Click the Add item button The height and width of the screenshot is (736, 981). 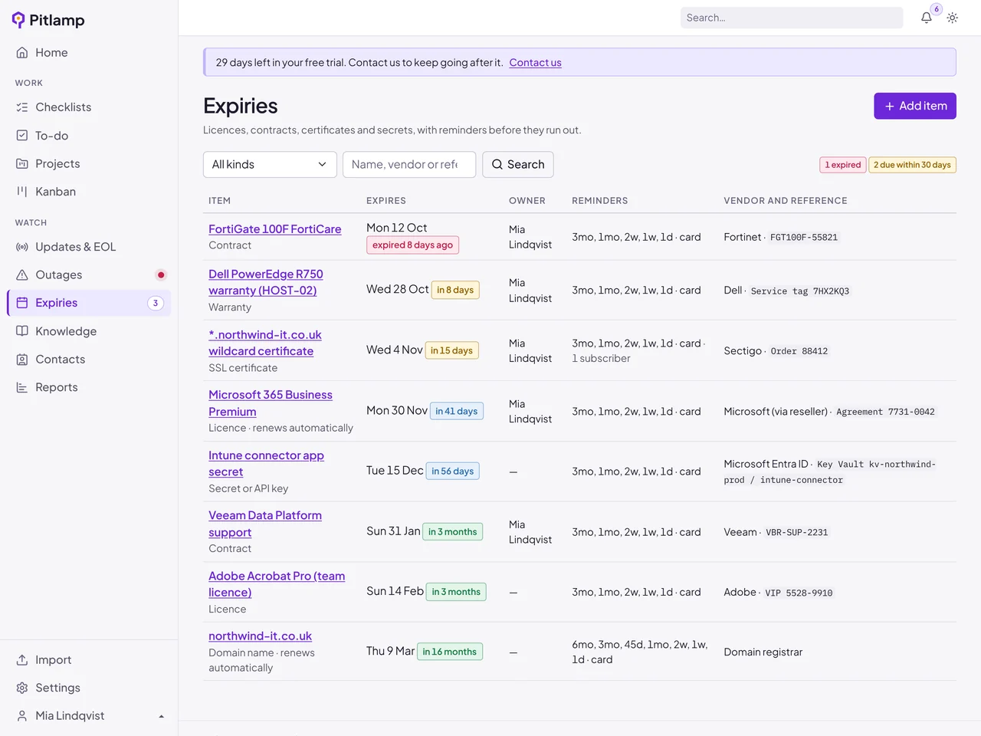click(x=915, y=106)
